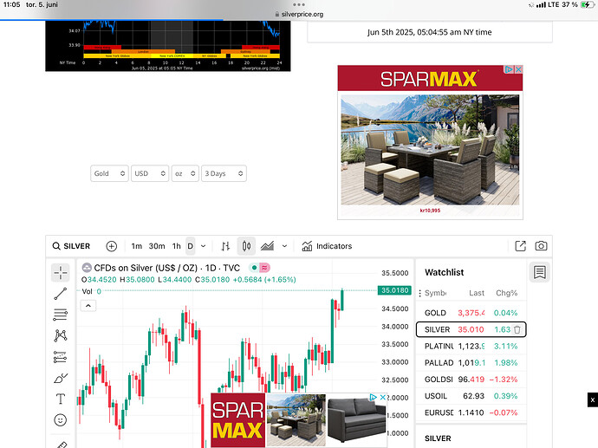Tap the silverprice.org address bar

[299, 14]
